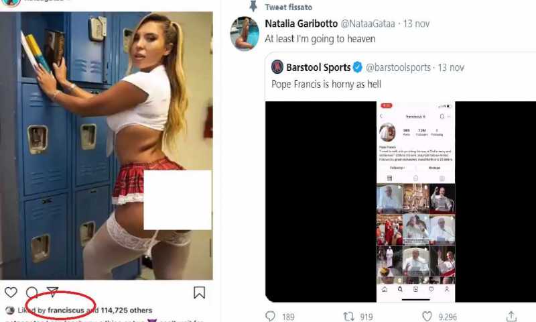Open Natalia Garibotto profile name
The image size is (536, 322).
301,23
